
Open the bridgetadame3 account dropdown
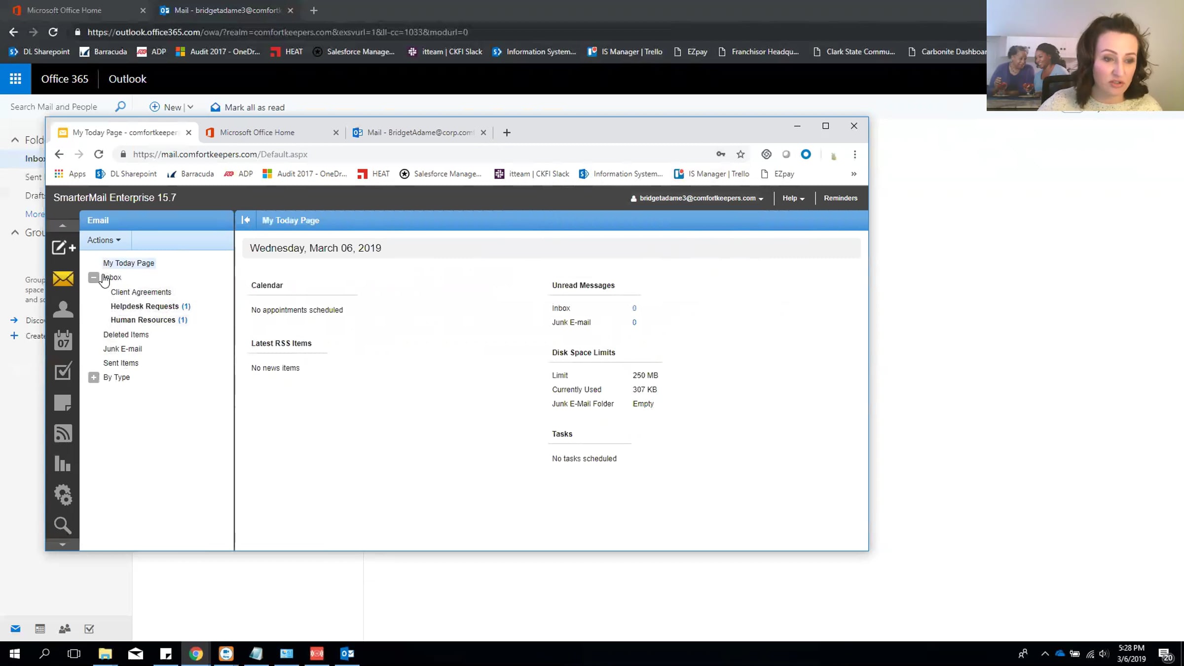click(x=697, y=198)
